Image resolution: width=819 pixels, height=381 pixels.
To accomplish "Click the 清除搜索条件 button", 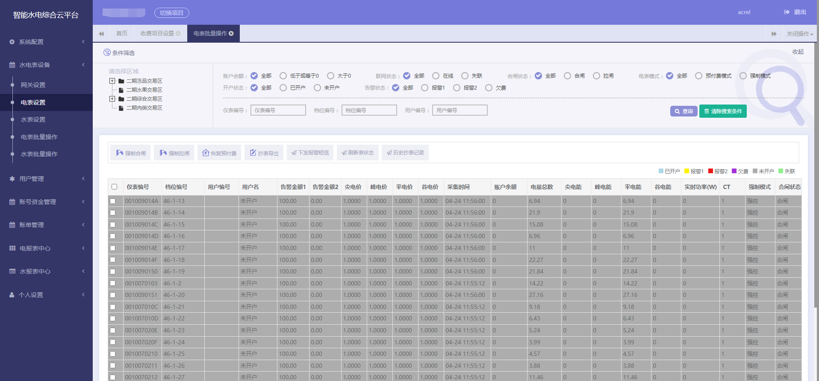I will [x=723, y=111].
